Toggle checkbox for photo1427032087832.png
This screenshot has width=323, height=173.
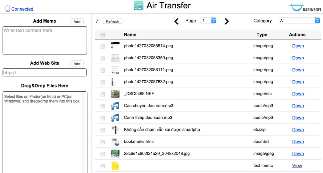point(103,82)
